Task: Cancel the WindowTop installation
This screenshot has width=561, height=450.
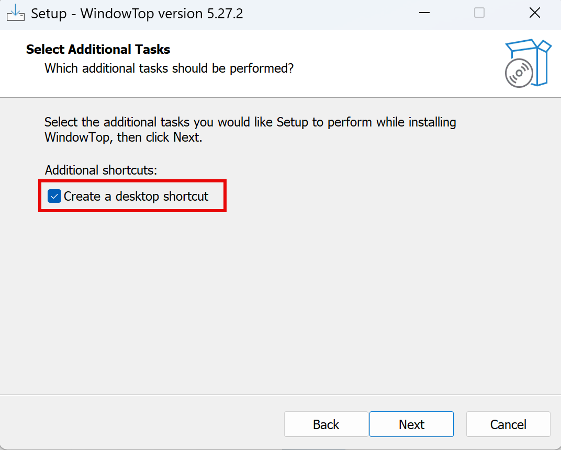Action: [x=508, y=424]
